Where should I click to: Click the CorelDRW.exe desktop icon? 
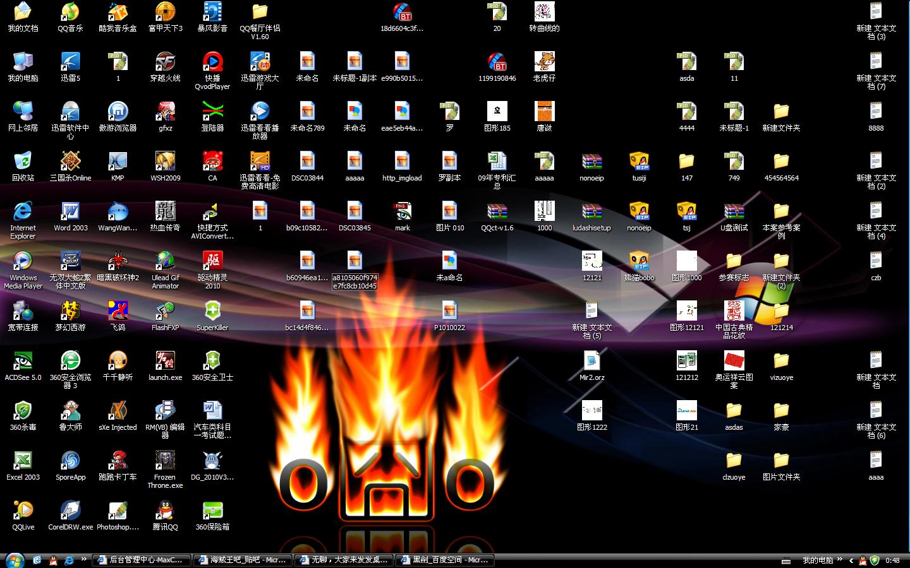coord(70,516)
